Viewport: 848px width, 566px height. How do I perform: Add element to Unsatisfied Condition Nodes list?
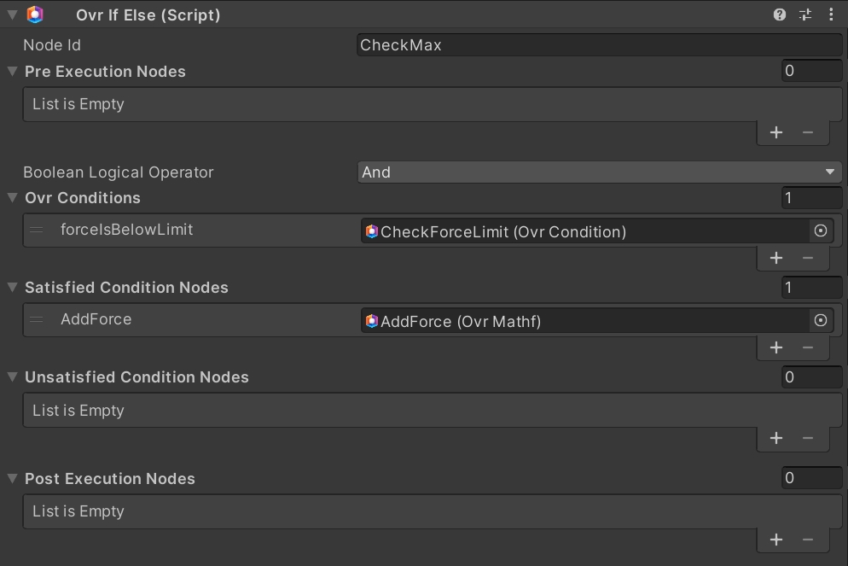pos(776,438)
